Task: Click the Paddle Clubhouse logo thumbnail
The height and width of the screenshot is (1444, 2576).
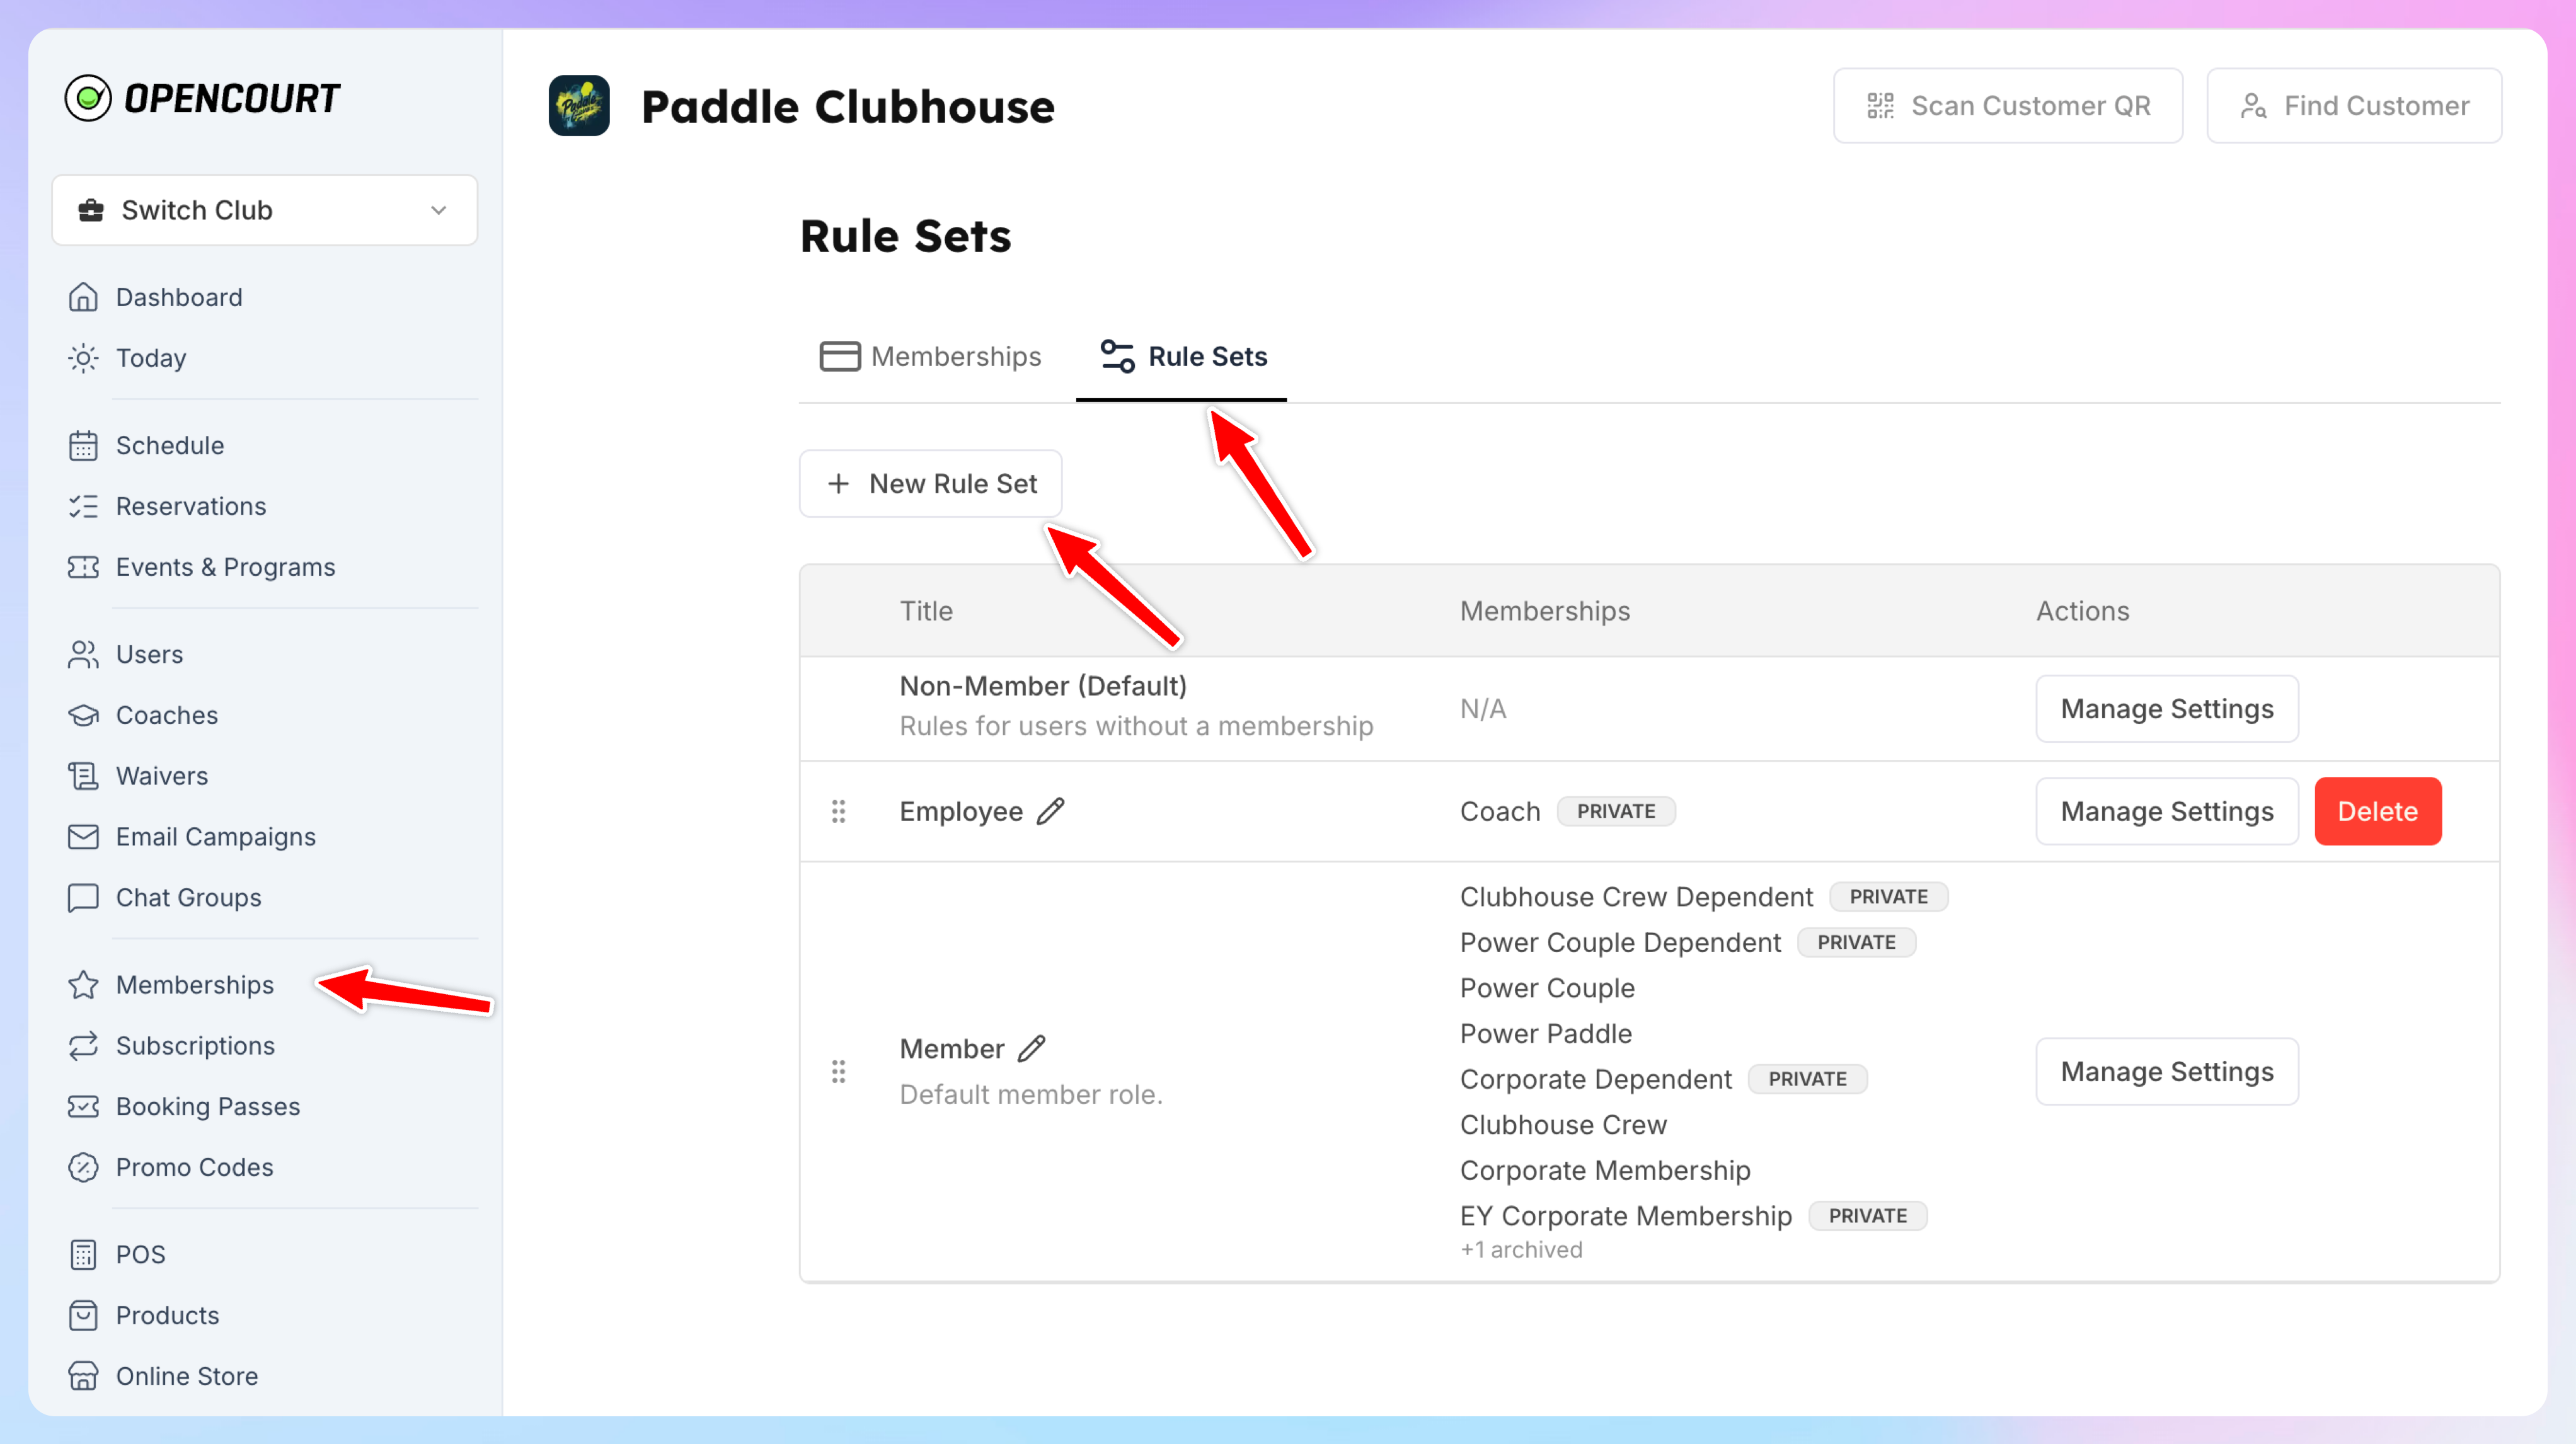Action: [579, 105]
